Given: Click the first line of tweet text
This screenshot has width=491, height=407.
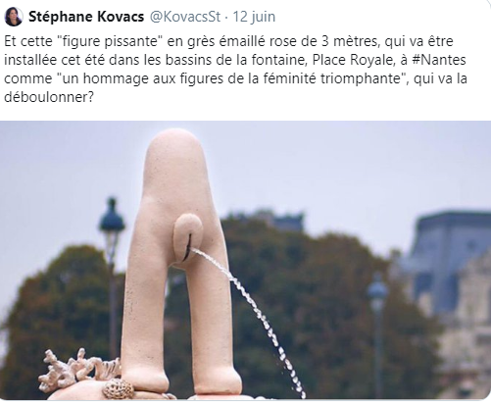Looking at the screenshot, I should [228, 41].
